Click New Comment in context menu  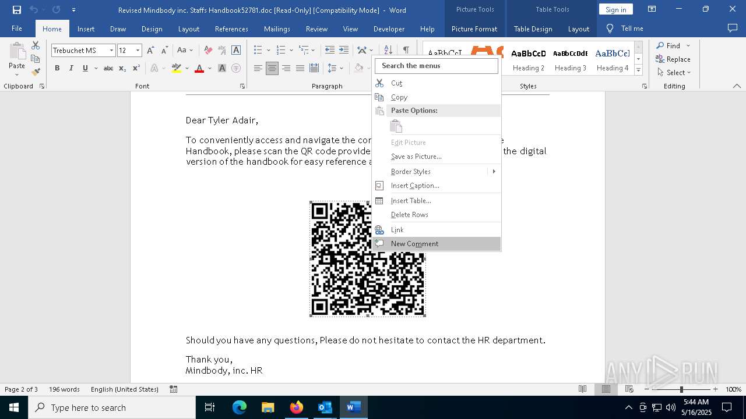(x=437, y=244)
